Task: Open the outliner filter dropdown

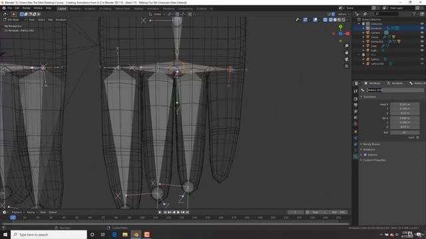Action: point(415,14)
